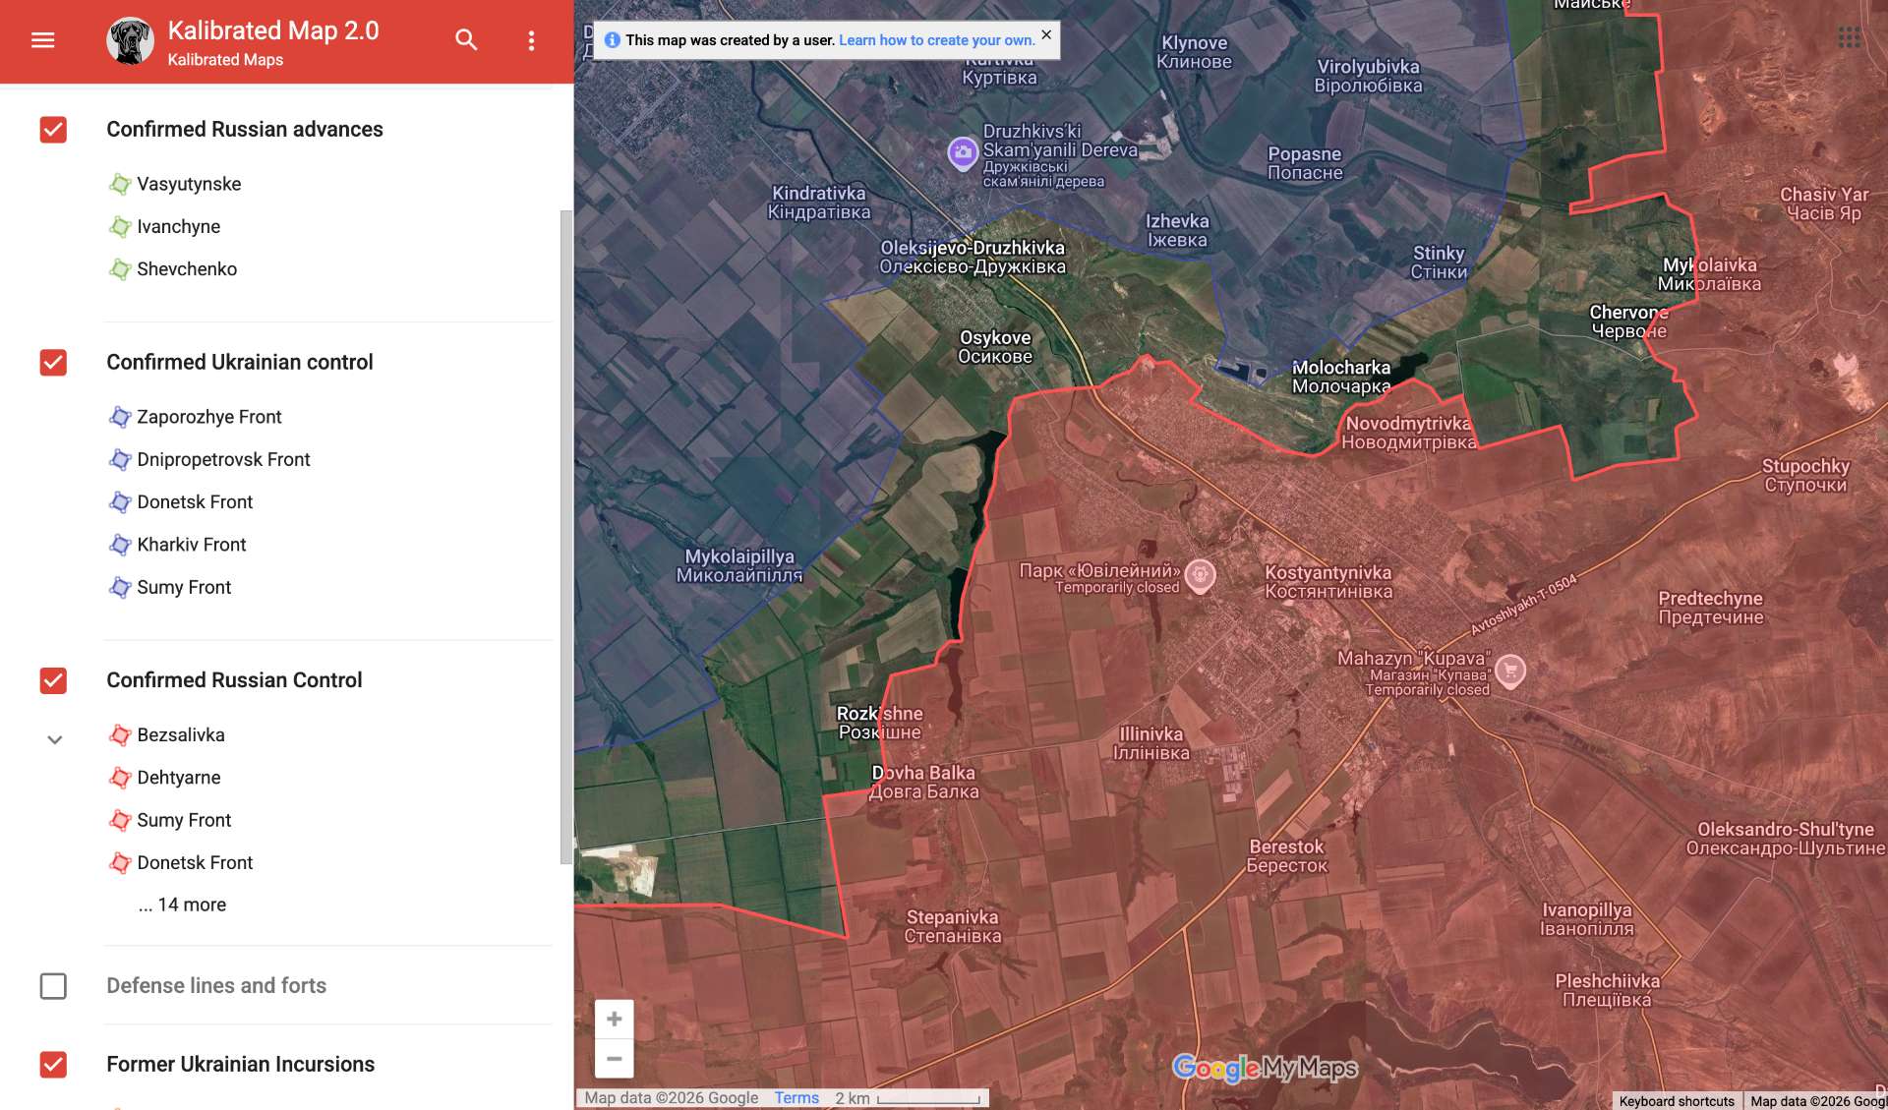Select Bezsalivka red polygon icon

(120, 735)
